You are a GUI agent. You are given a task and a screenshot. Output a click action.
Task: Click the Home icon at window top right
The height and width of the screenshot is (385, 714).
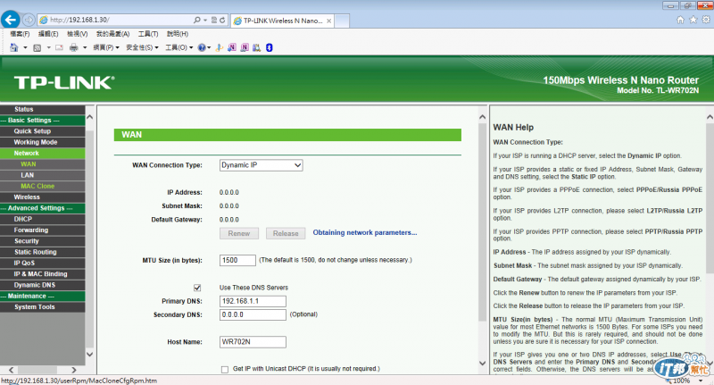[680, 20]
